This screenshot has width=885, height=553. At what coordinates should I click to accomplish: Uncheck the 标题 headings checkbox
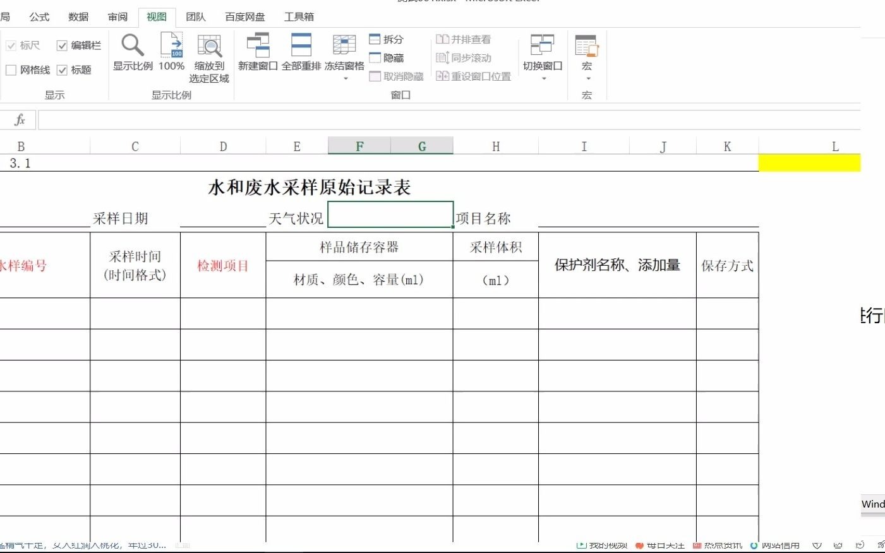(62, 70)
